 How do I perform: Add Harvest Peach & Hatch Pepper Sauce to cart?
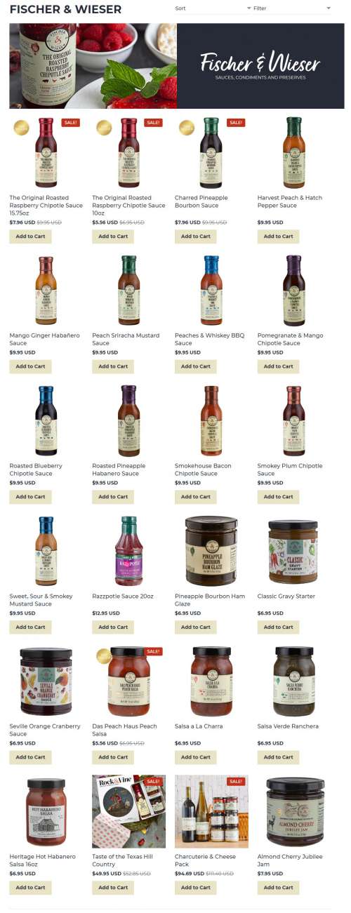[x=278, y=236]
